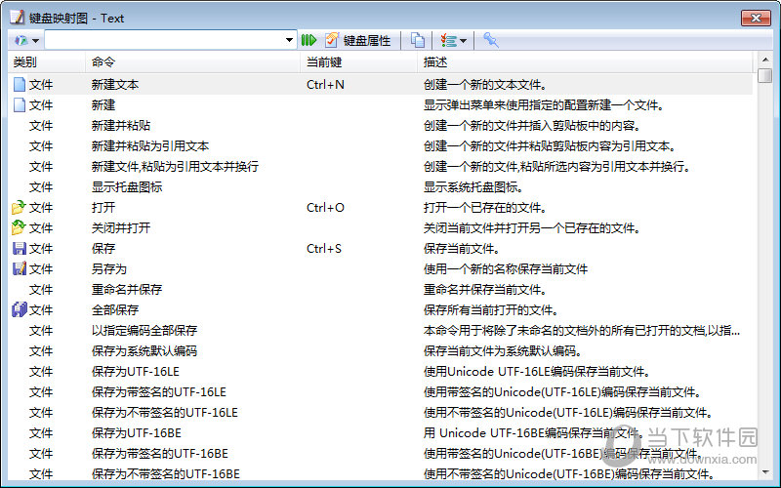Click the vertical scrollbar thumb
Image resolution: width=781 pixels, height=488 pixels.
(765, 76)
